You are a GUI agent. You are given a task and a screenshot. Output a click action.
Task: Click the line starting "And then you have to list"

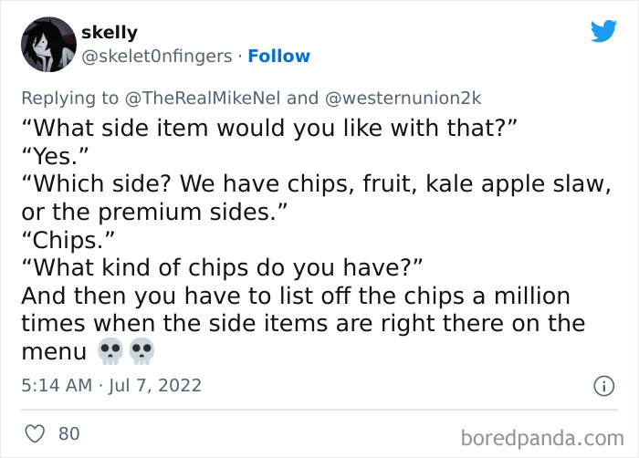point(295,296)
